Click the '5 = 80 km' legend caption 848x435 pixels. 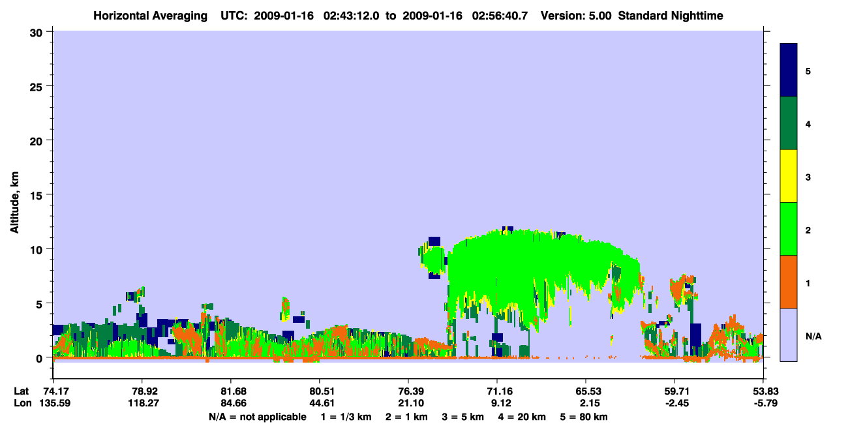(585, 417)
